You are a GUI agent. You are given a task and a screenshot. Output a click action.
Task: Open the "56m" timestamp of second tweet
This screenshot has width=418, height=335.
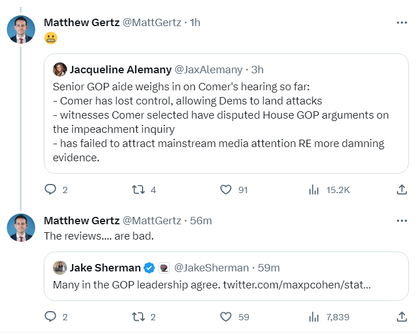click(x=201, y=220)
